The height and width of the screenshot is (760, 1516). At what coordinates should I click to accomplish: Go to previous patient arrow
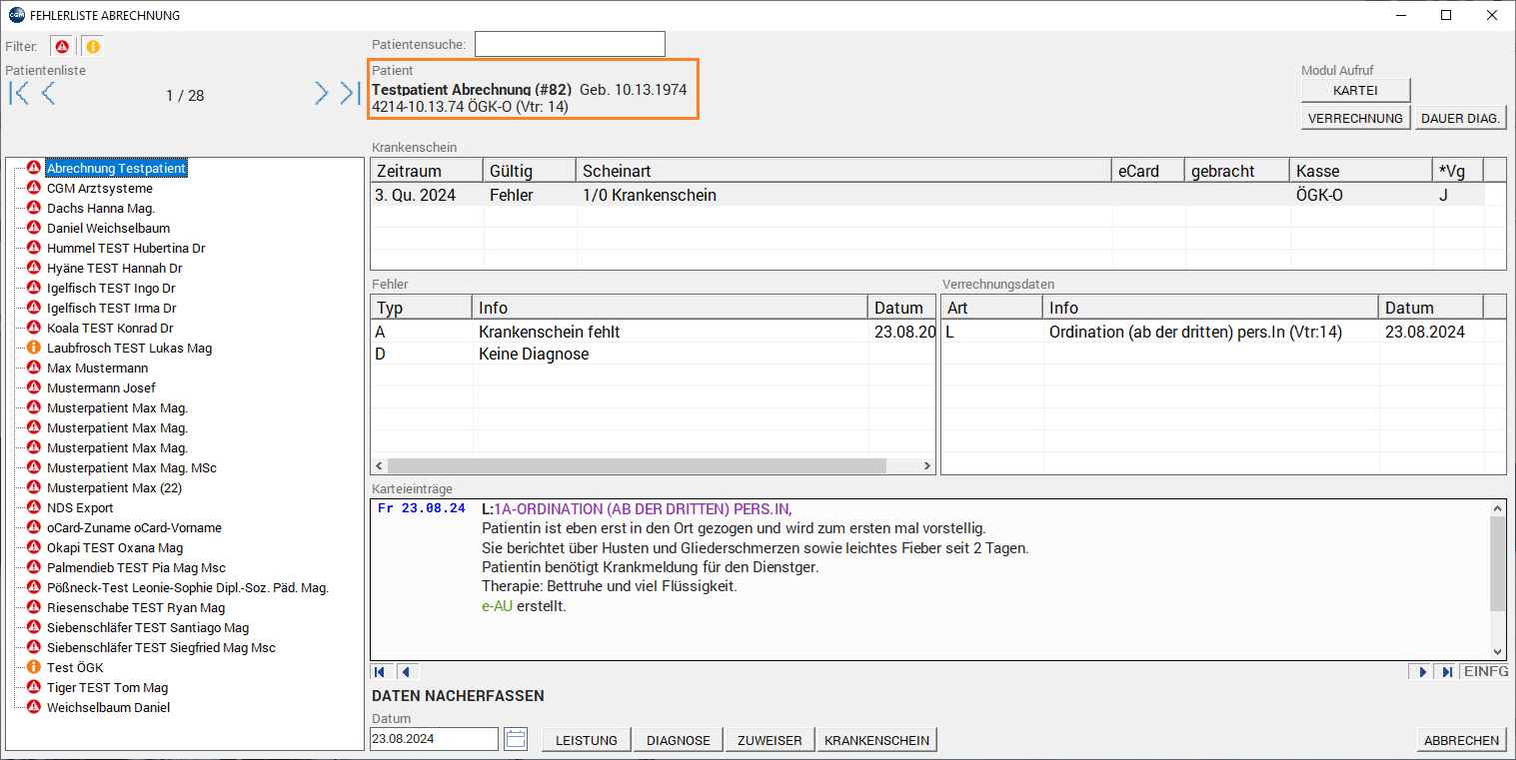(47, 94)
